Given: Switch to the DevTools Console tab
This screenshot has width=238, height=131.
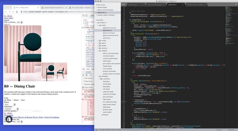Looking at the screenshot, I should [x=89, y=72].
